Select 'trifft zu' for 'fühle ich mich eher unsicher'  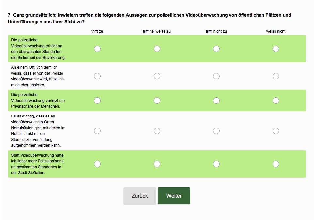coord(97,76)
